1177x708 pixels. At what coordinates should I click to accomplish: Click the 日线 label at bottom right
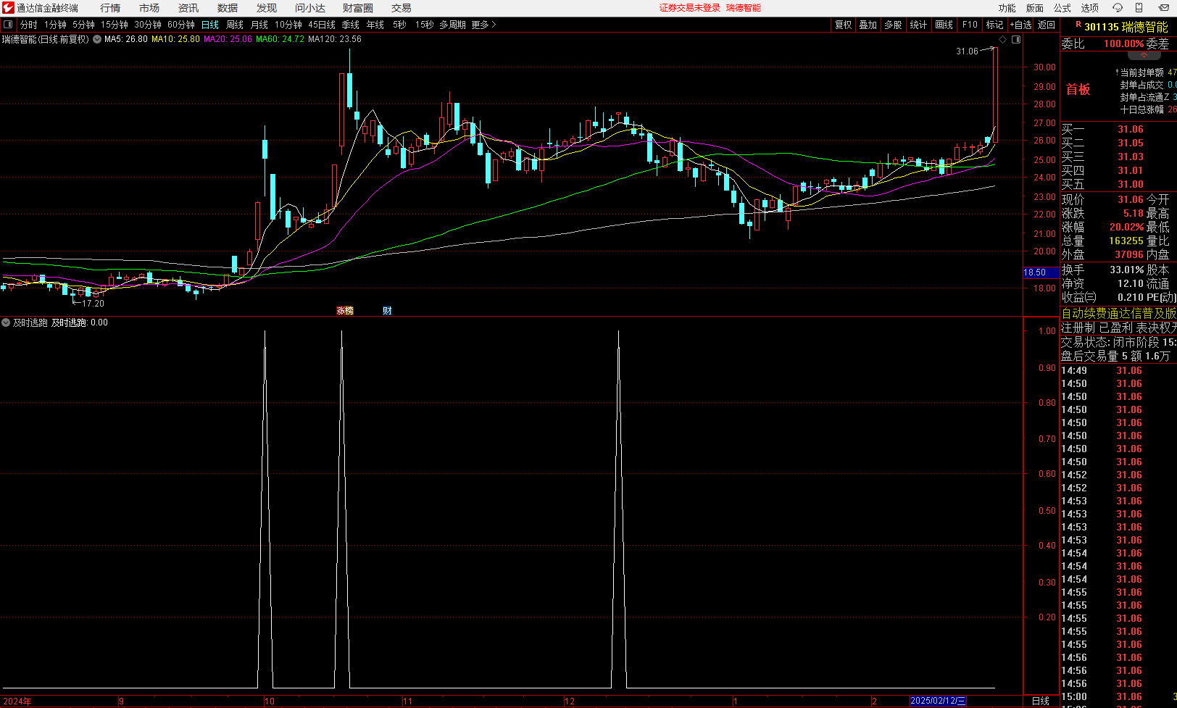point(1041,701)
